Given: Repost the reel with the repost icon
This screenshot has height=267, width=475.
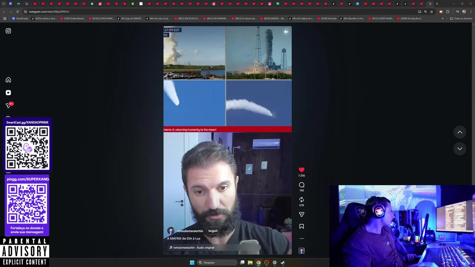Looking at the screenshot, I should coord(301,200).
